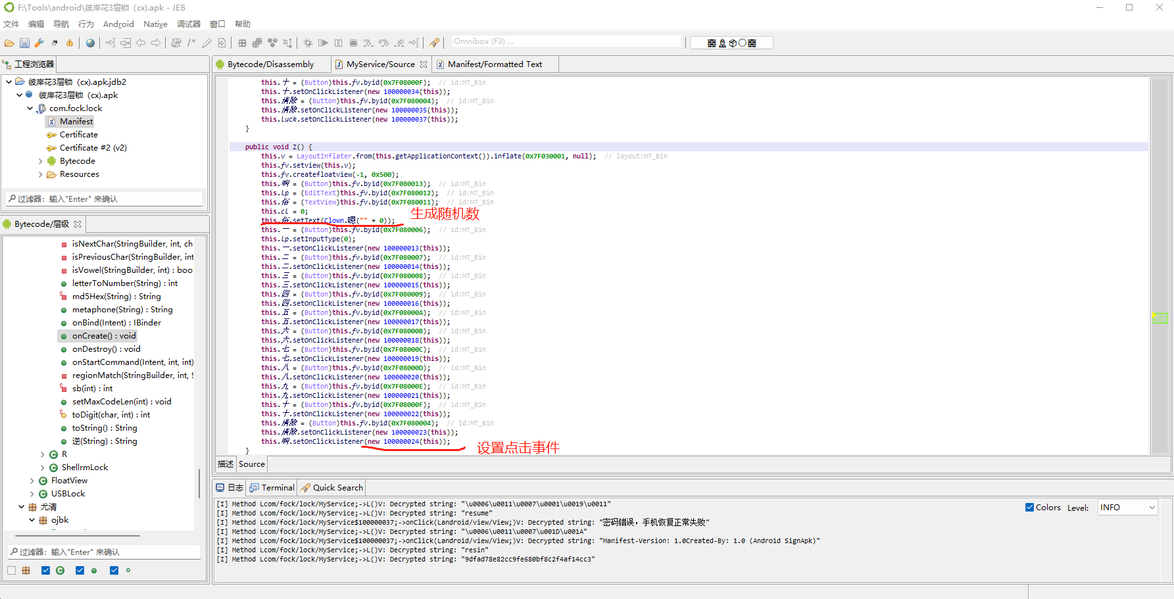
Task: Click the Omnibox (F3) search field
Action: [x=566, y=41]
